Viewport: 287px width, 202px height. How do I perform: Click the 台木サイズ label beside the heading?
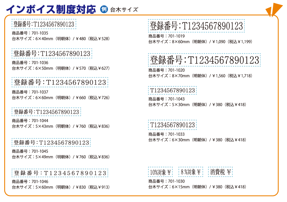pos(124,10)
